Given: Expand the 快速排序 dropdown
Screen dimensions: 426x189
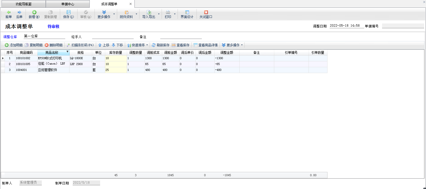Looking at the screenshot, I should pos(147,45).
